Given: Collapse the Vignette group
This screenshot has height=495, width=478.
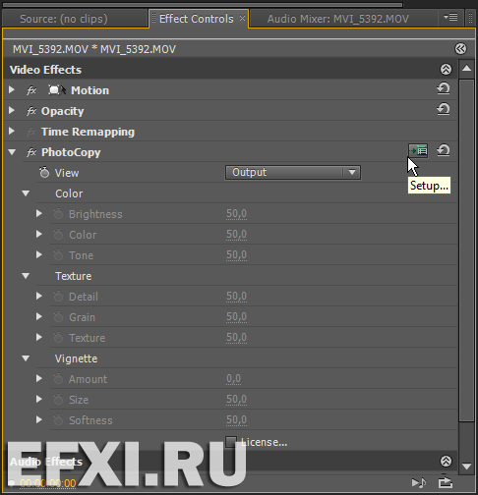Looking at the screenshot, I should tap(26, 358).
